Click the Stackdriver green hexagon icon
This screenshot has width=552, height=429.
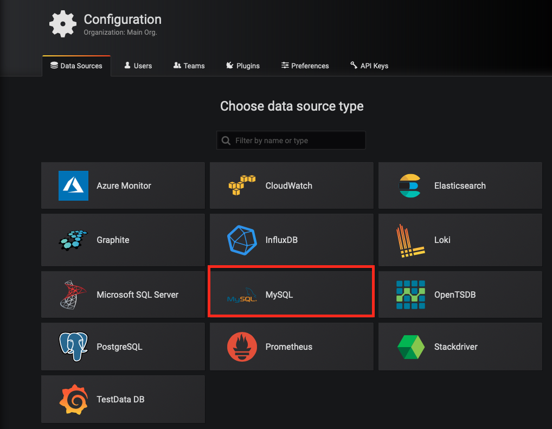point(410,347)
